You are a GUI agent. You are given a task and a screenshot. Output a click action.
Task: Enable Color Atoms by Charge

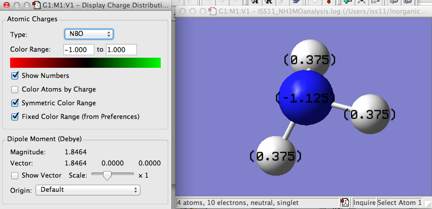tap(15, 90)
